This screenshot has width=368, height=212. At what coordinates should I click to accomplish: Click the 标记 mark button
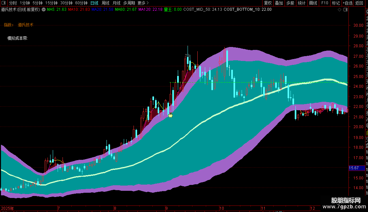click(x=336, y=3)
